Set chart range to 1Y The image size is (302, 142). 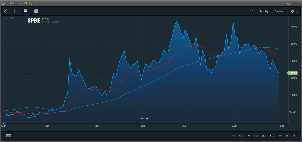280,136
